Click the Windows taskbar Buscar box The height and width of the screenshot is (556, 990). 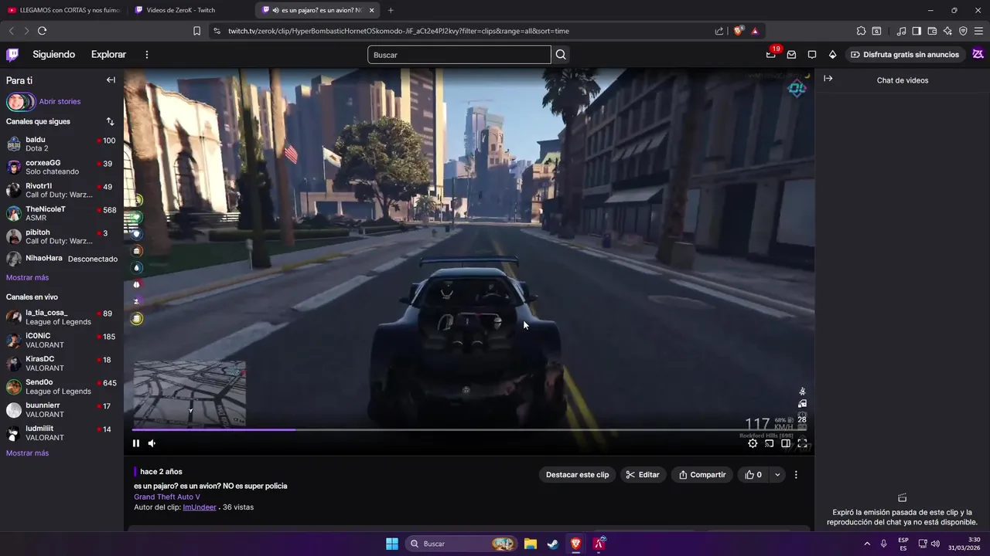(462, 544)
